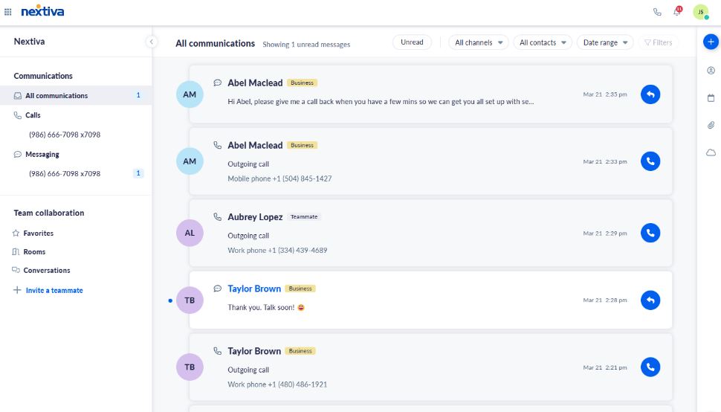Viewport: 721px width, 412px height.
Task: Click the AL avatar for Aubrey Lopez
Action: [190, 233]
